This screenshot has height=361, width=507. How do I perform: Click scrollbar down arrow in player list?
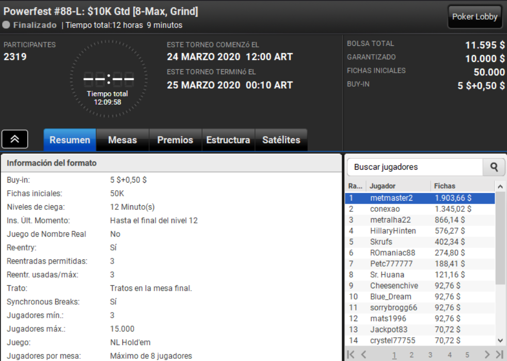pos(500,340)
